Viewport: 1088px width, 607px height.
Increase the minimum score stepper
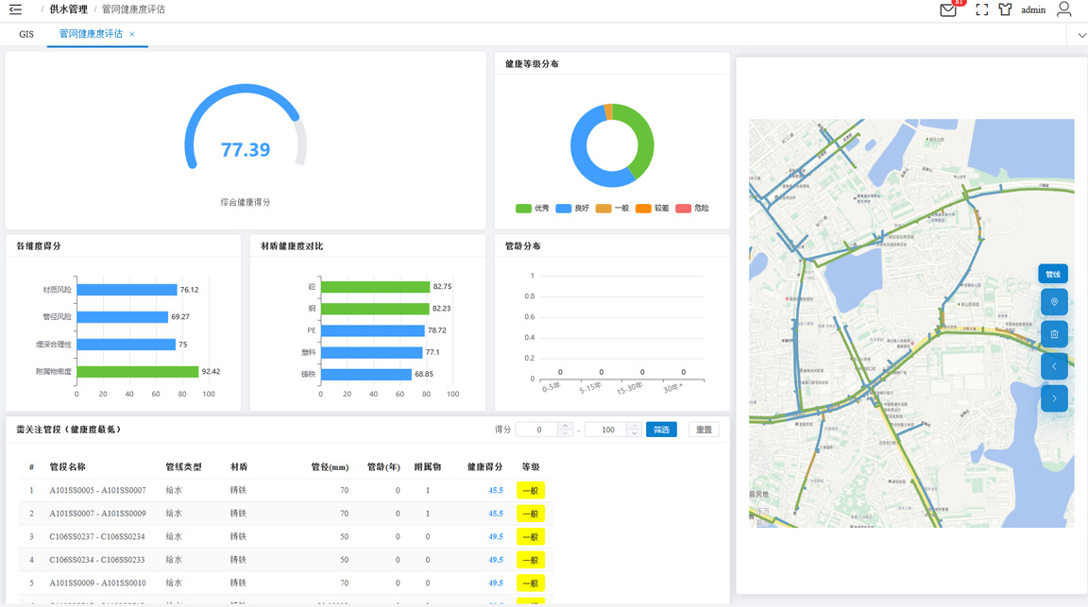click(x=565, y=426)
